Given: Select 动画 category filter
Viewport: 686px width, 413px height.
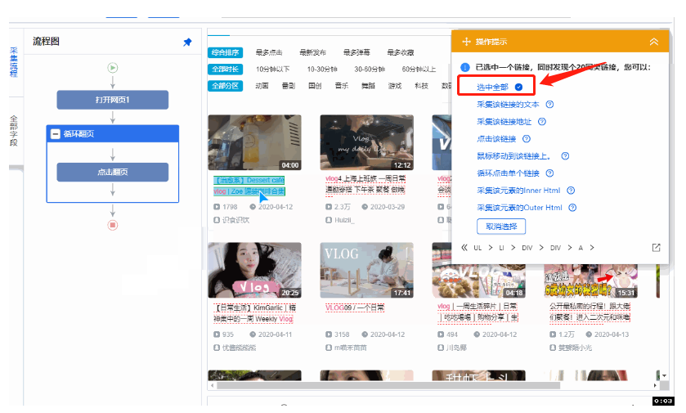Looking at the screenshot, I should coord(262,86).
